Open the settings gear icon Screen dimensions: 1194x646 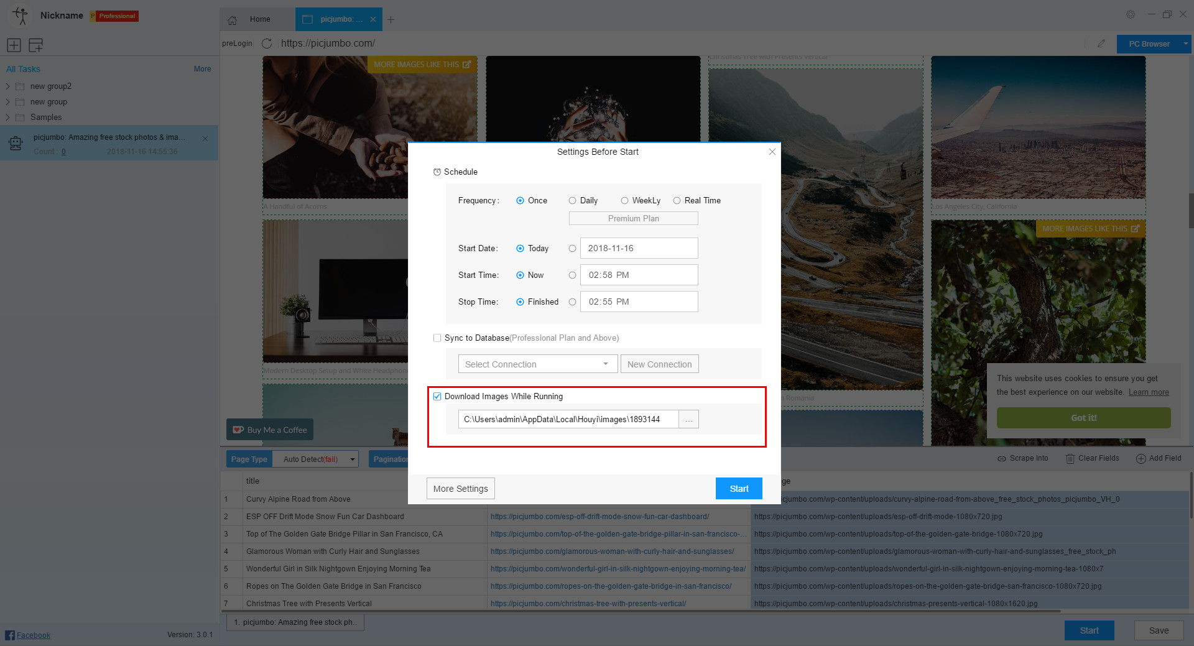(1131, 14)
